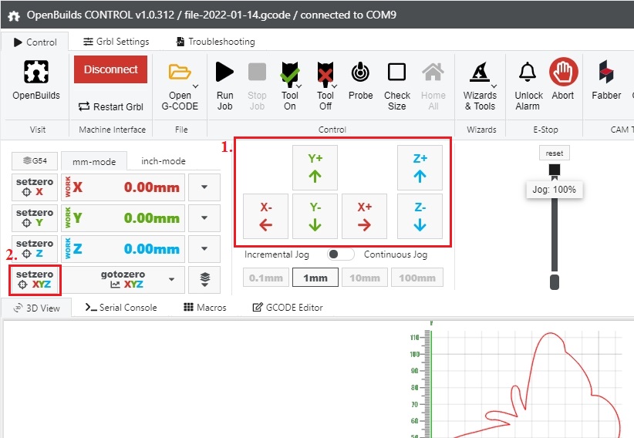Select the 10mm jog step
The height and width of the screenshot is (438, 634).
click(365, 278)
